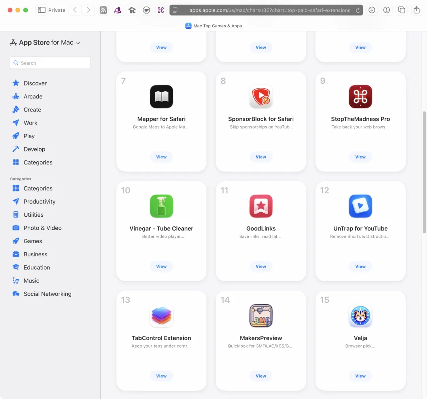Open the Education category
The height and width of the screenshot is (399, 427).
click(31, 267)
